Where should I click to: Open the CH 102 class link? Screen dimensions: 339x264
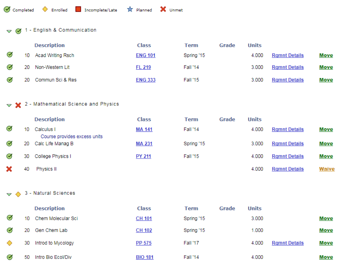144,230
